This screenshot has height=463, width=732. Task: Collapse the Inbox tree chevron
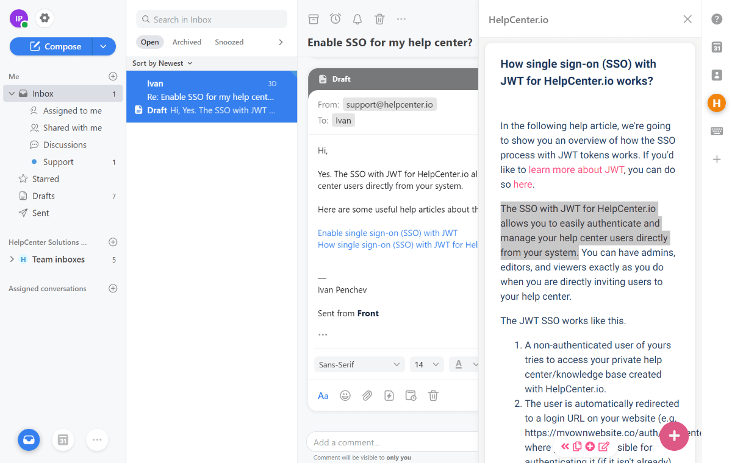tap(12, 94)
